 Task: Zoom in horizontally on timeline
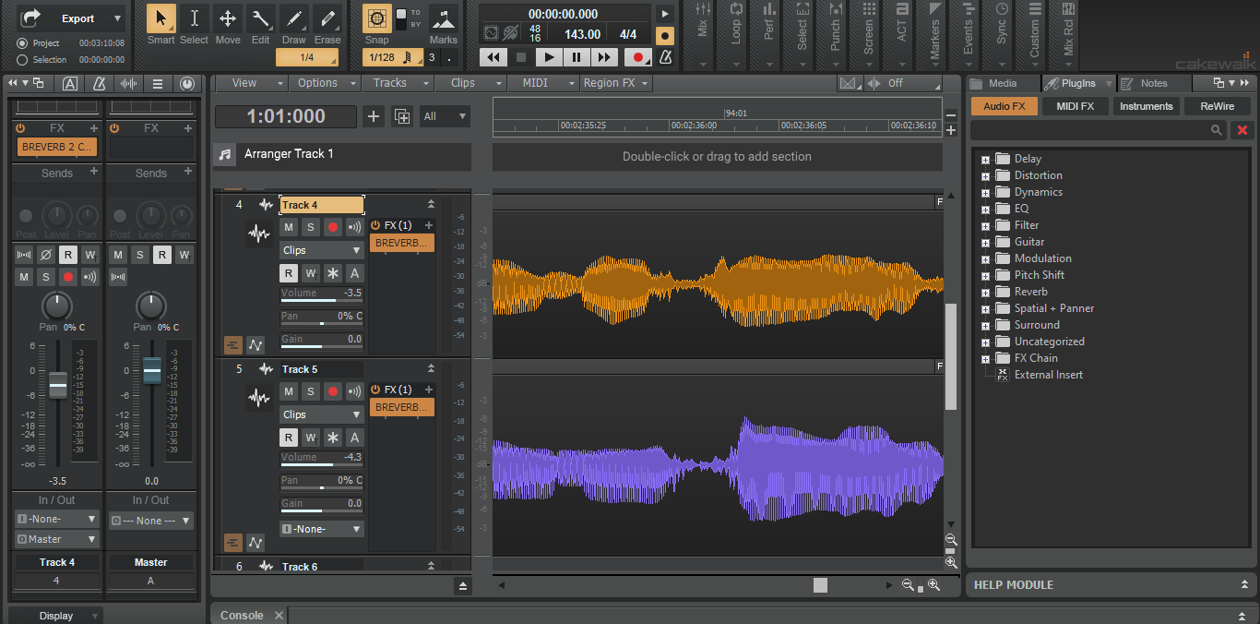[933, 585]
